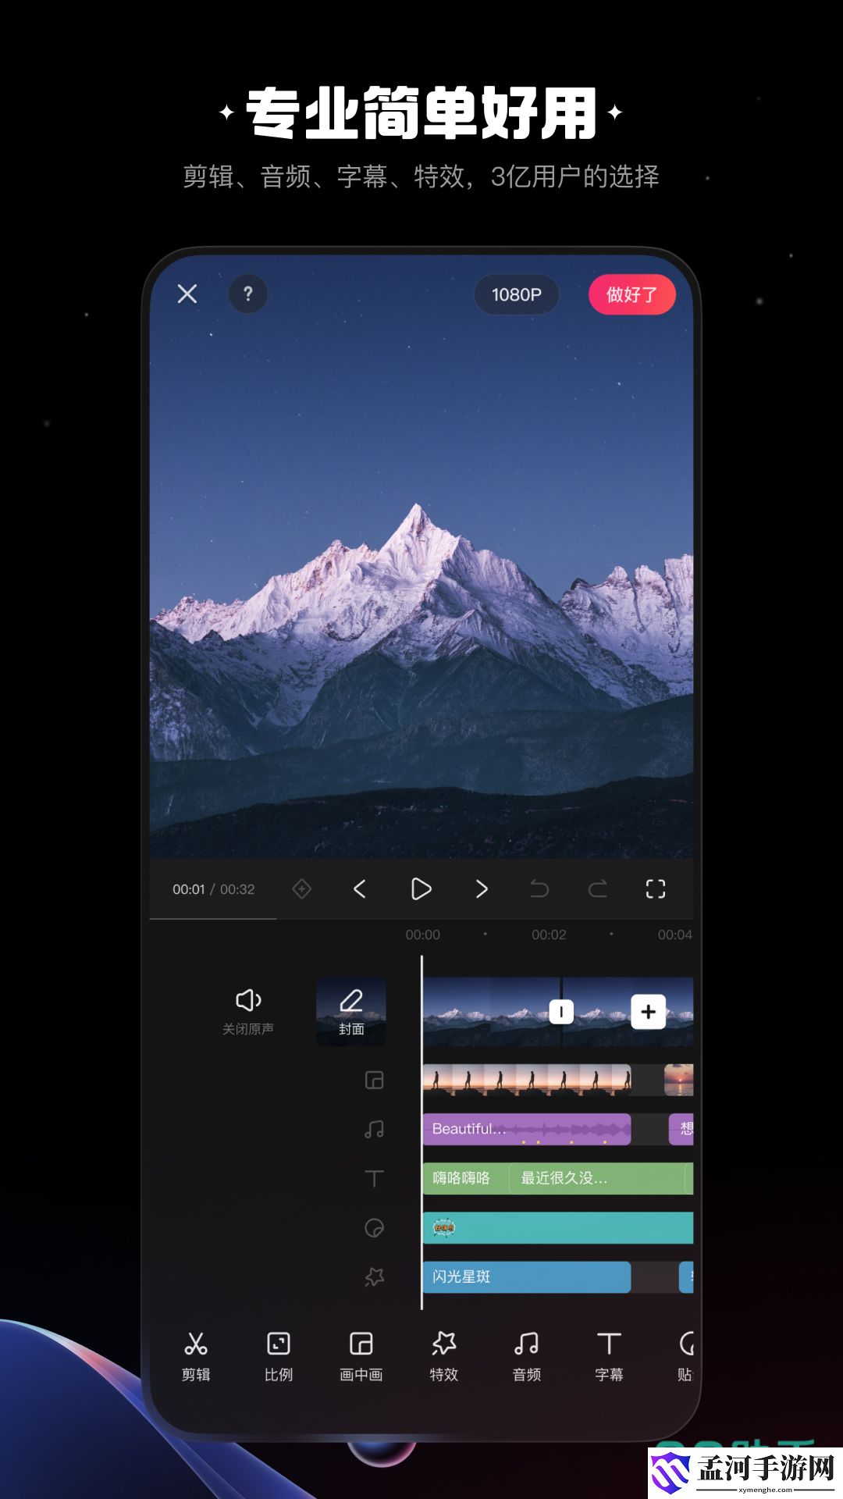Select the 最近很久没... subtitle clip
This screenshot has height=1499, width=843.
pyautogui.click(x=597, y=1178)
